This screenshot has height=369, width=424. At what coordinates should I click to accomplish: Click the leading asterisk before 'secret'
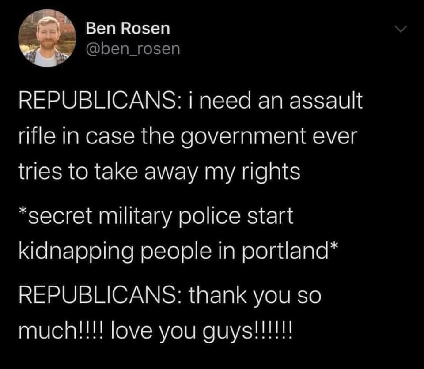tap(23, 211)
